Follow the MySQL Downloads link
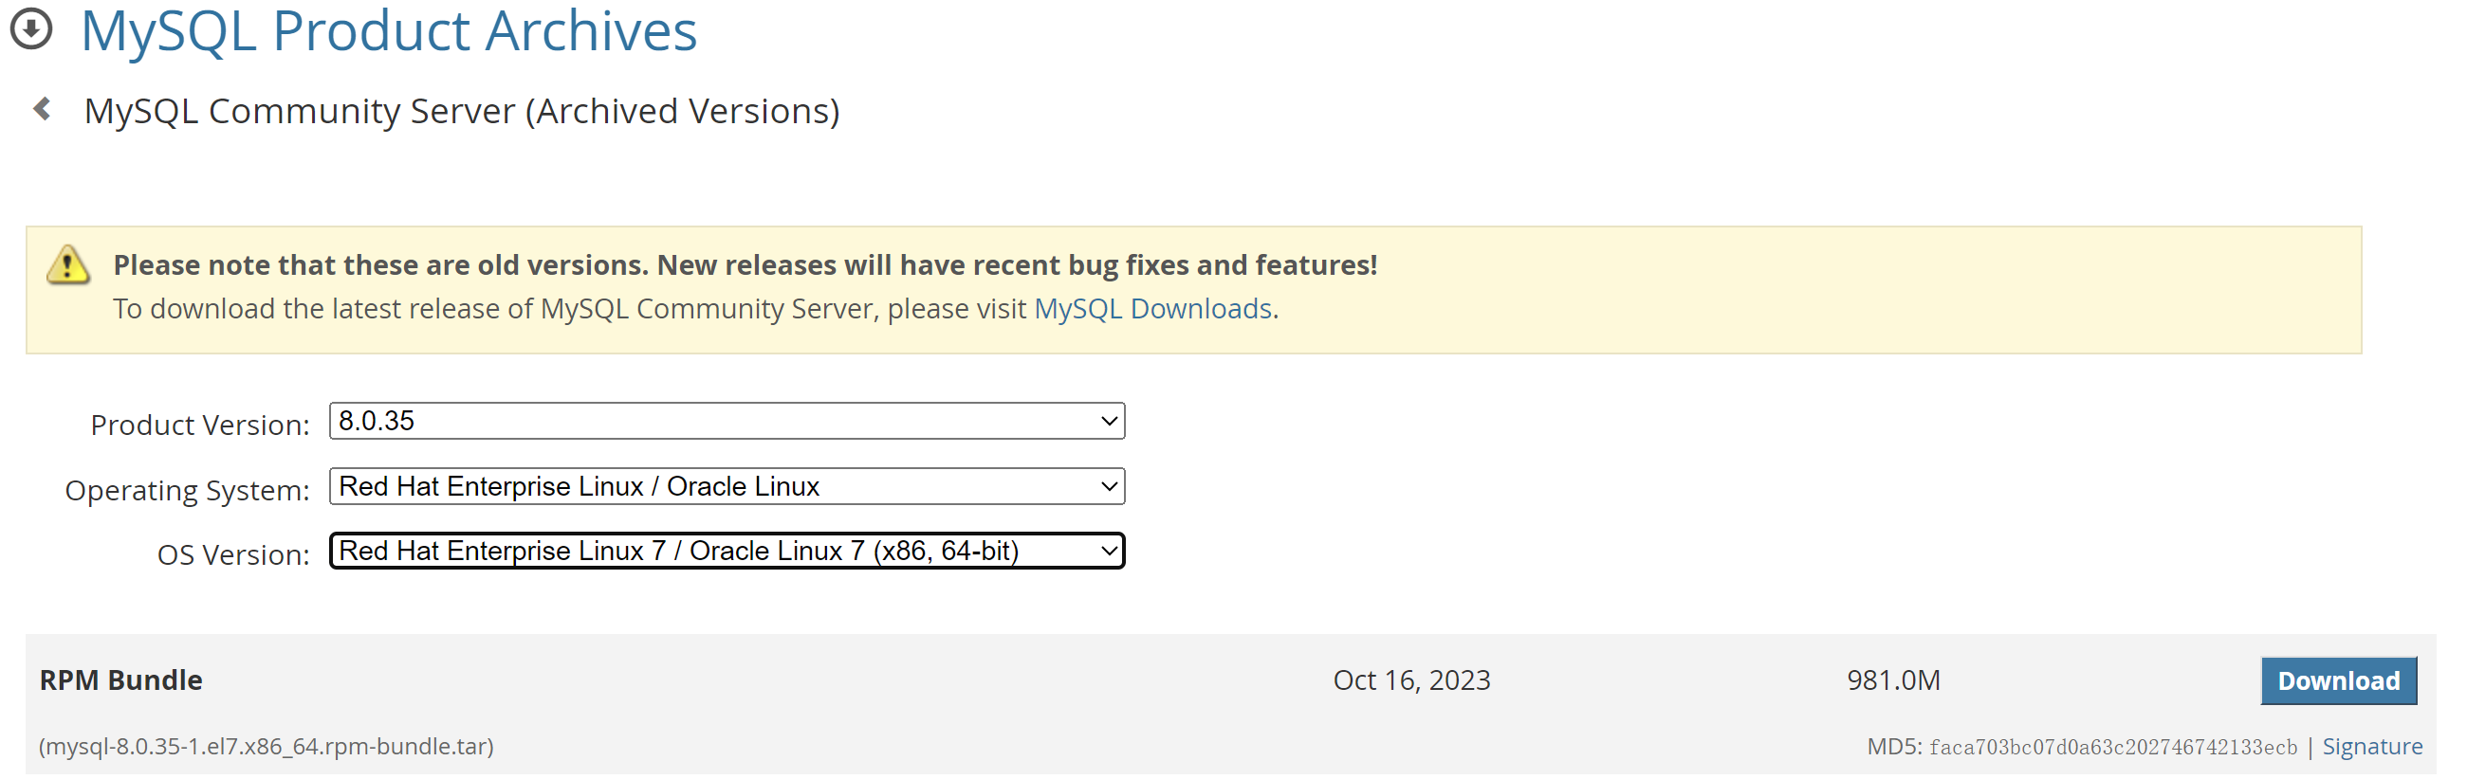 (1152, 309)
